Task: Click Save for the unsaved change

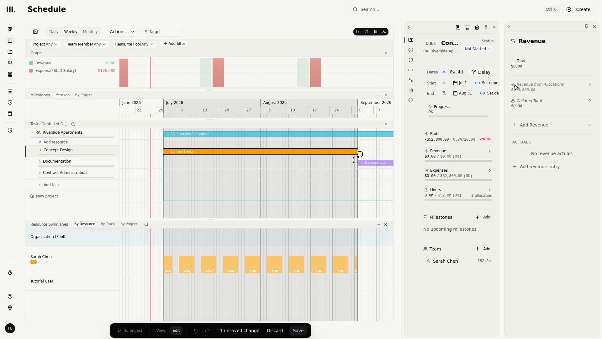Action: point(298,331)
